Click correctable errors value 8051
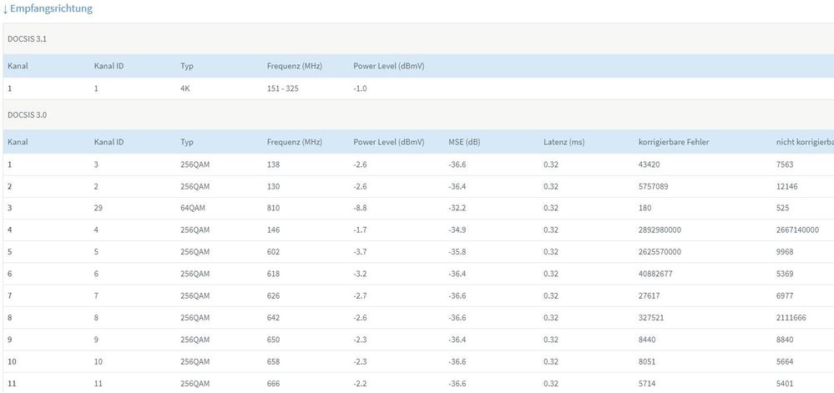 tap(647, 361)
